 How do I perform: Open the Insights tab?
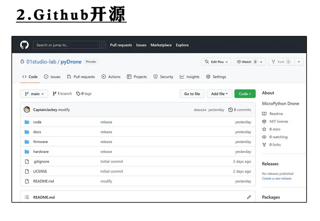[189, 77]
